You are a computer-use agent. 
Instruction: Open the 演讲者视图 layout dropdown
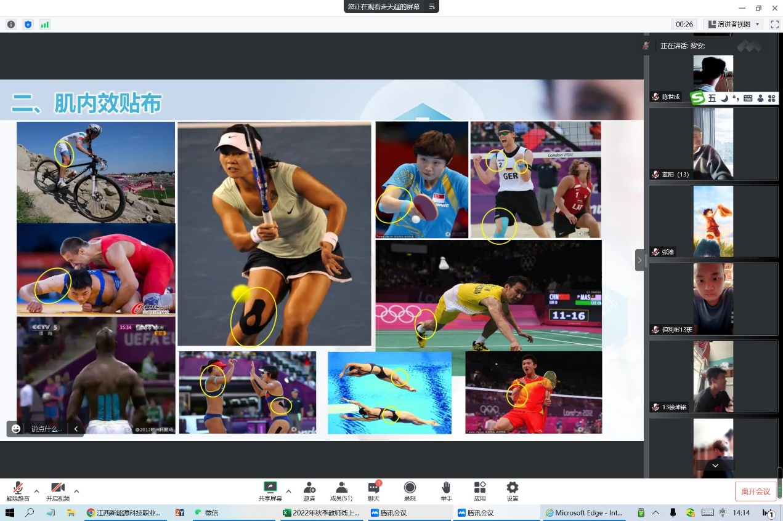[x=734, y=25]
